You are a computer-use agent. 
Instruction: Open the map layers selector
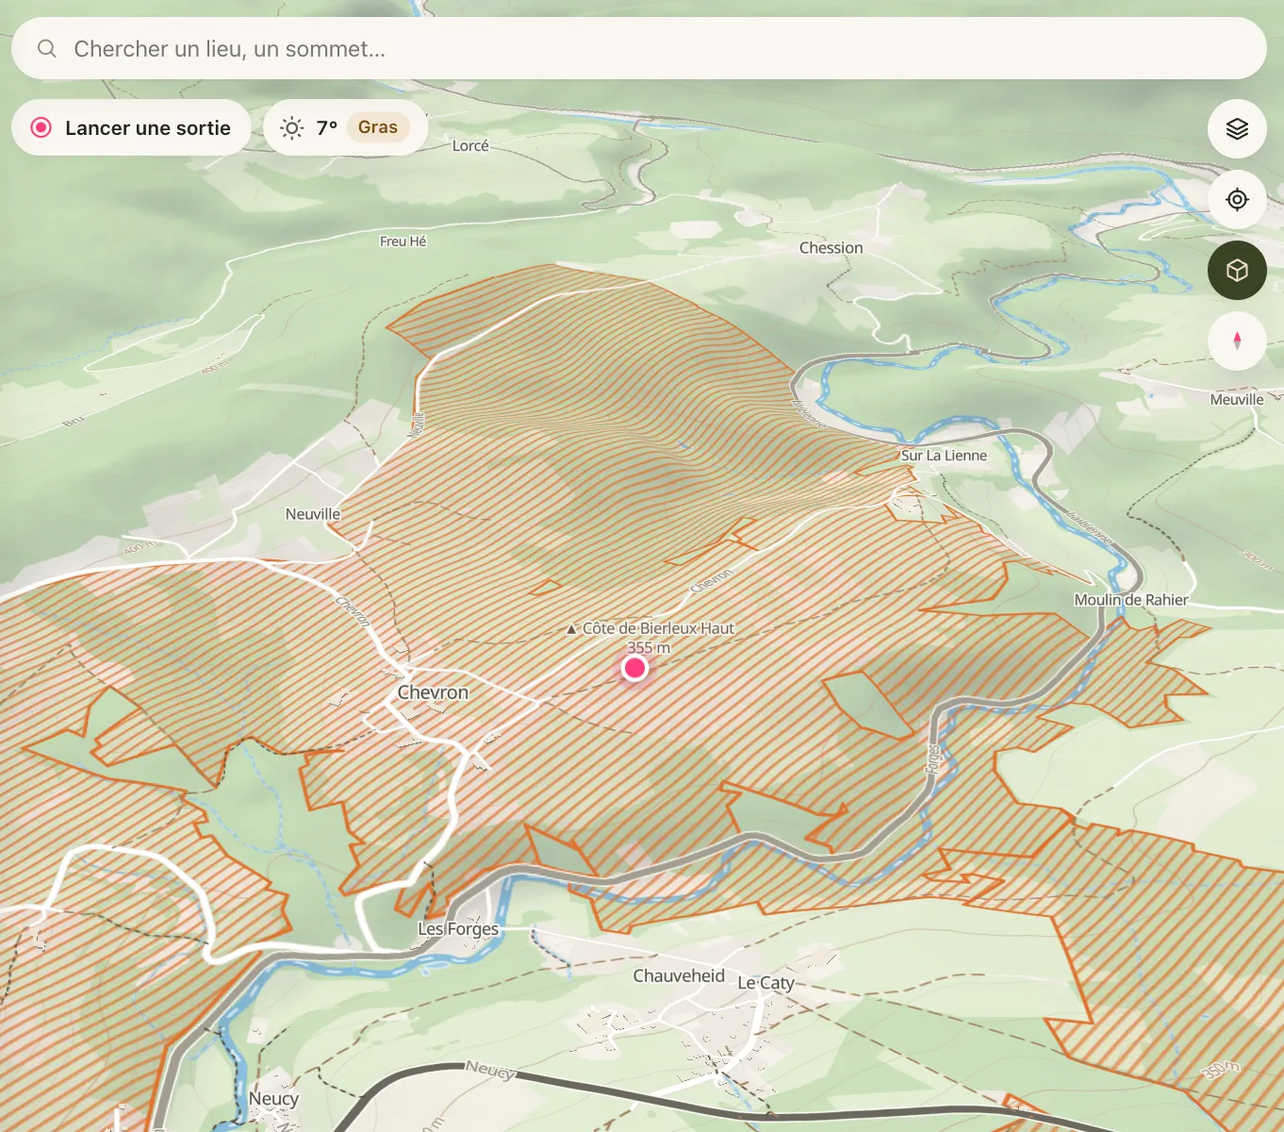click(x=1237, y=128)
